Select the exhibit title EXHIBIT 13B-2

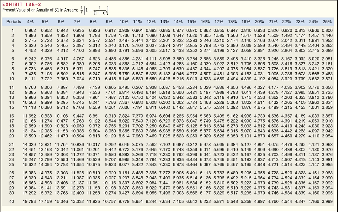pyautogui.click(x=21, y=5)
